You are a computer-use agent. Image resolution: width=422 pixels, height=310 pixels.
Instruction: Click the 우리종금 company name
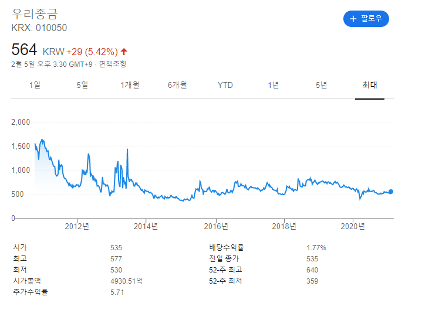(35, 13)
